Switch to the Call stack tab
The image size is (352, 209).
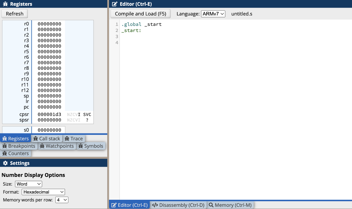46,138
